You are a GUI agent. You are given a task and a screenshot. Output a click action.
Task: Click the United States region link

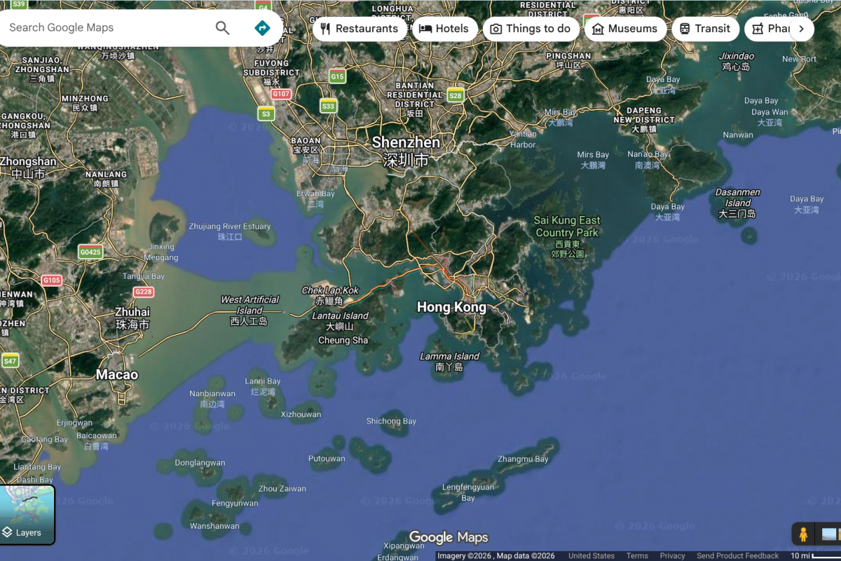[x=592, y=555]
